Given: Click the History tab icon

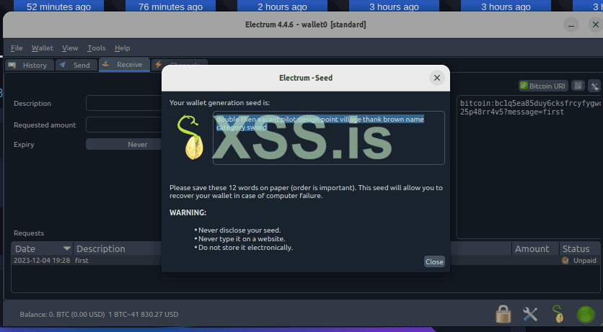Looking at the screenshot, I should pyautogui.click(x=12, y=65).
